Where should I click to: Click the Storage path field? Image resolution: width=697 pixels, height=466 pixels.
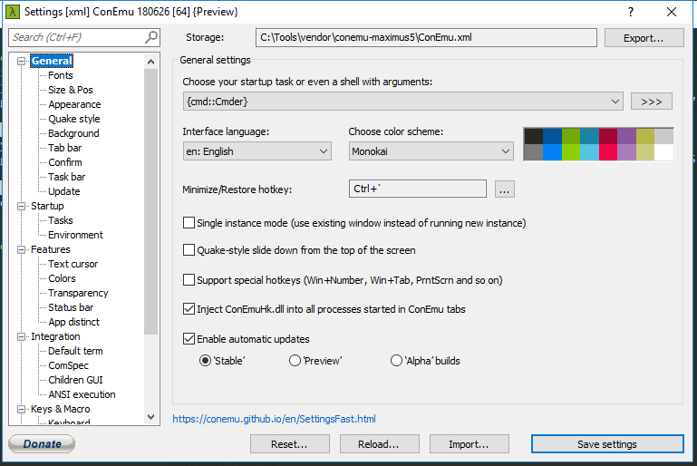tap(426, 38)
